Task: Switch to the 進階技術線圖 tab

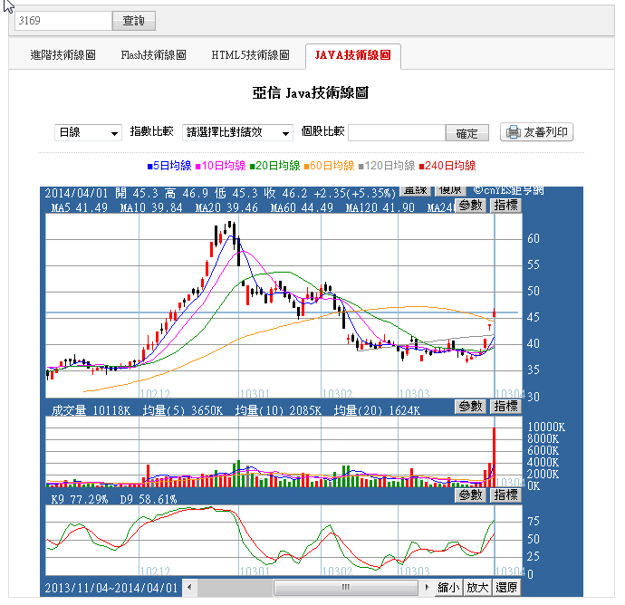Action: click(x=62, y=56)
